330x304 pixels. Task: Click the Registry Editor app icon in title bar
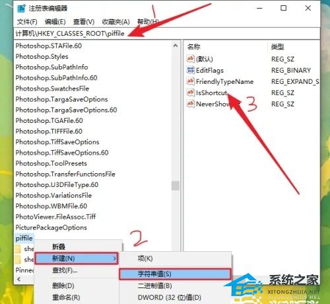pyautogui.click(x=21, y=9)
